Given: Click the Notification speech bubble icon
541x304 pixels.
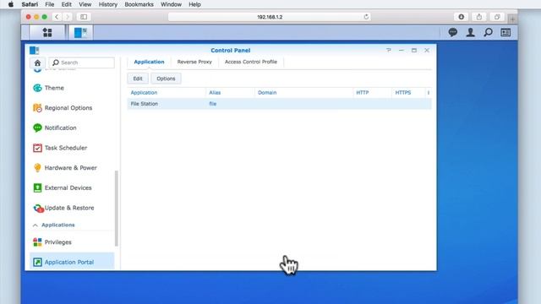Looking at the screenshot, I should click(x=37, y=128).
